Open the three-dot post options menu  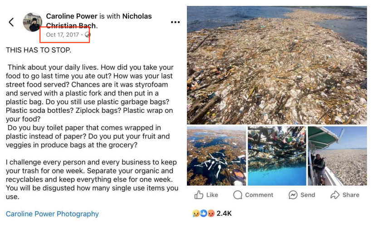tap(175, 22)
